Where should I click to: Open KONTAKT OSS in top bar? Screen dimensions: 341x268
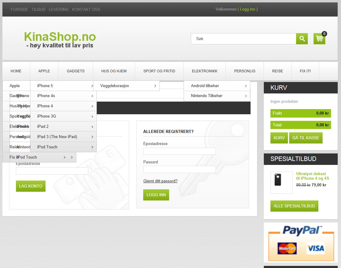[86, 9]
